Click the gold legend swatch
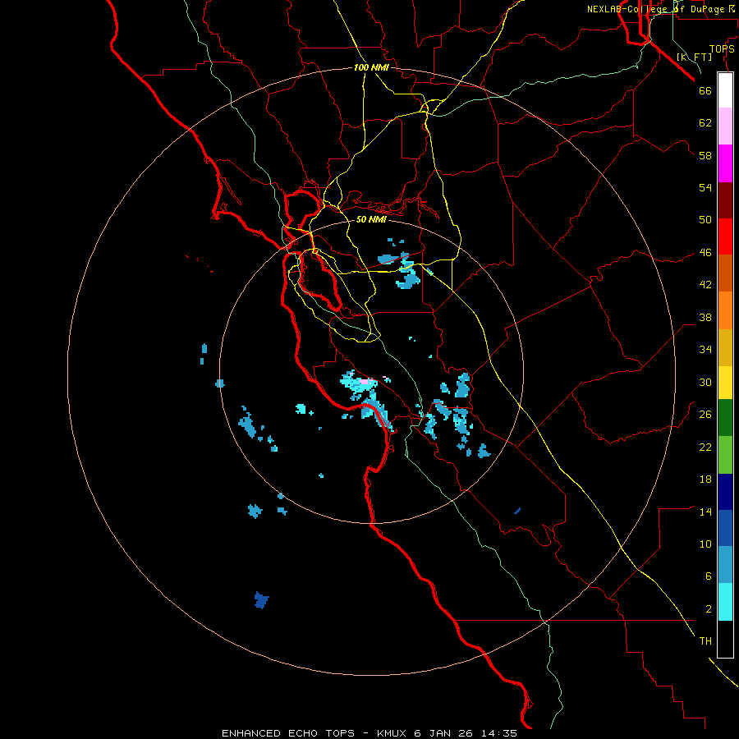The width and height of the screenshot is (739, 739). point(725,347)
